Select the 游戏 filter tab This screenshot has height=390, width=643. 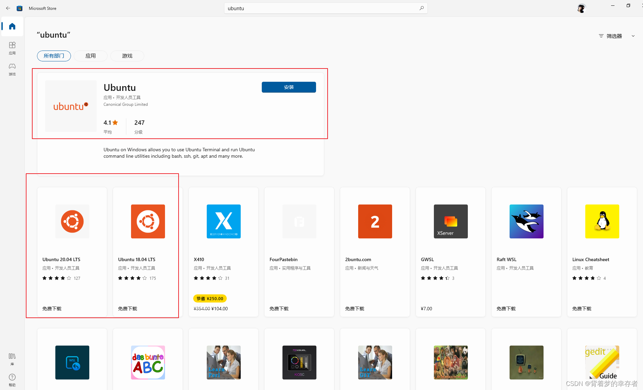[127, 56]
